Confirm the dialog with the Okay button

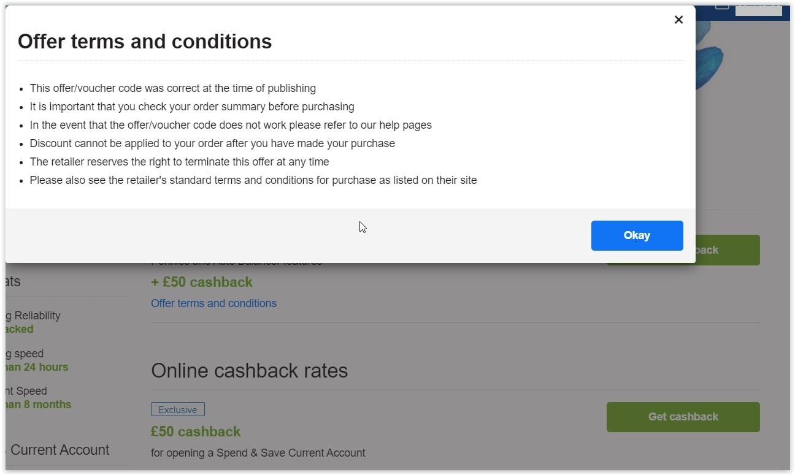click(x=637, y=235)
